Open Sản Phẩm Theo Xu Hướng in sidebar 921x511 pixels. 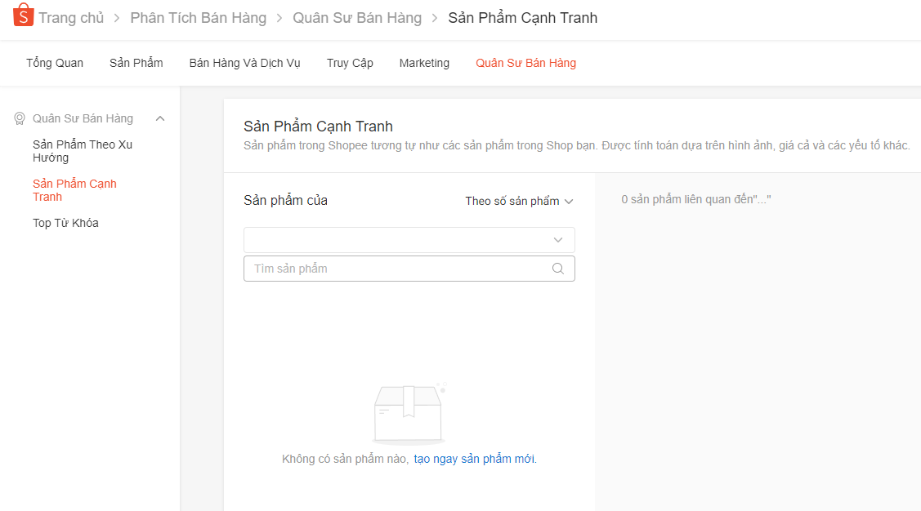pyautogui.click(x=82, y=151)
